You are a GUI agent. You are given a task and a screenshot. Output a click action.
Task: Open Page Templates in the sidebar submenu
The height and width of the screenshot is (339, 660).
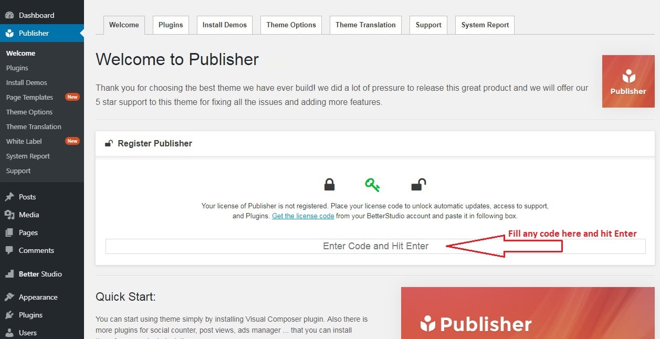click(x=29, y=97)
